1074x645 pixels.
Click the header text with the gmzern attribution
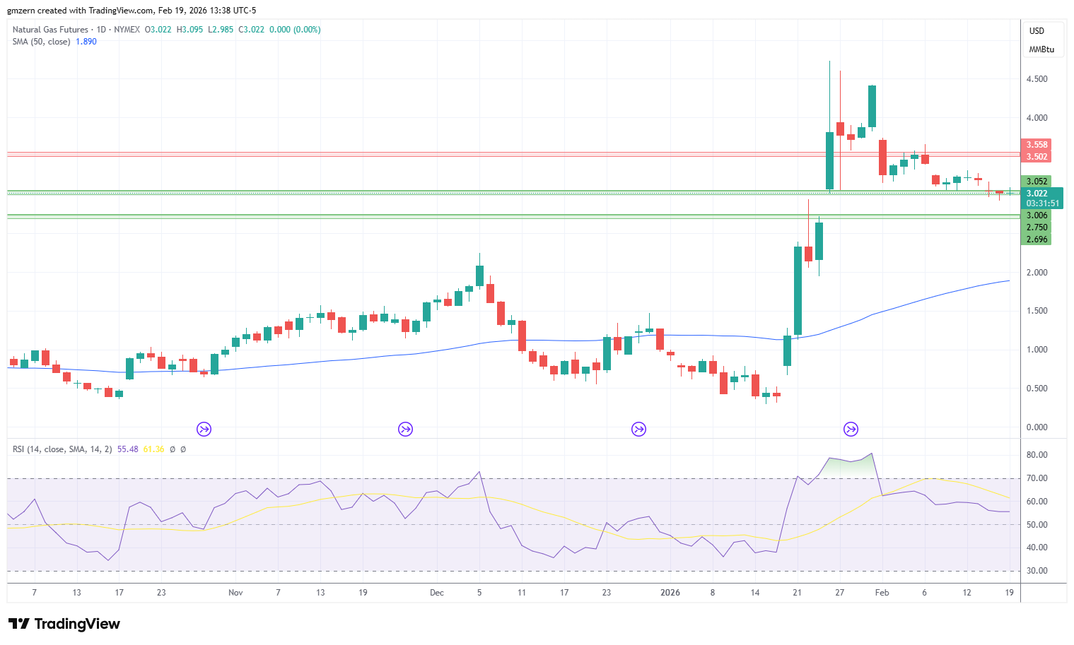(132, 11)
